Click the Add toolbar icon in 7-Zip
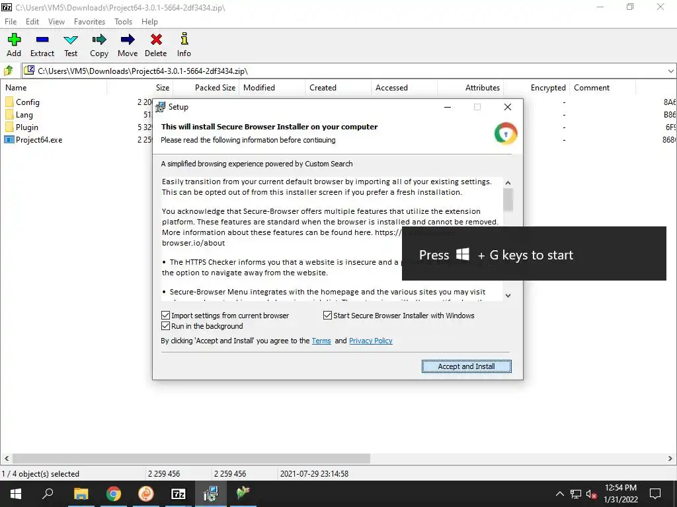Image resolution: width=677 pixels, height=507 pixels. [x=14, y=40]
